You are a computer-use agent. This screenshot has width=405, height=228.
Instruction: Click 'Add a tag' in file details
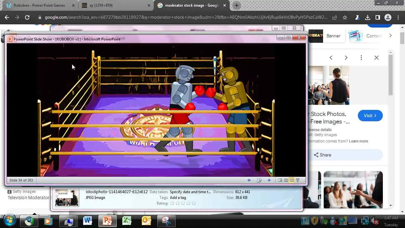point(178,198)
